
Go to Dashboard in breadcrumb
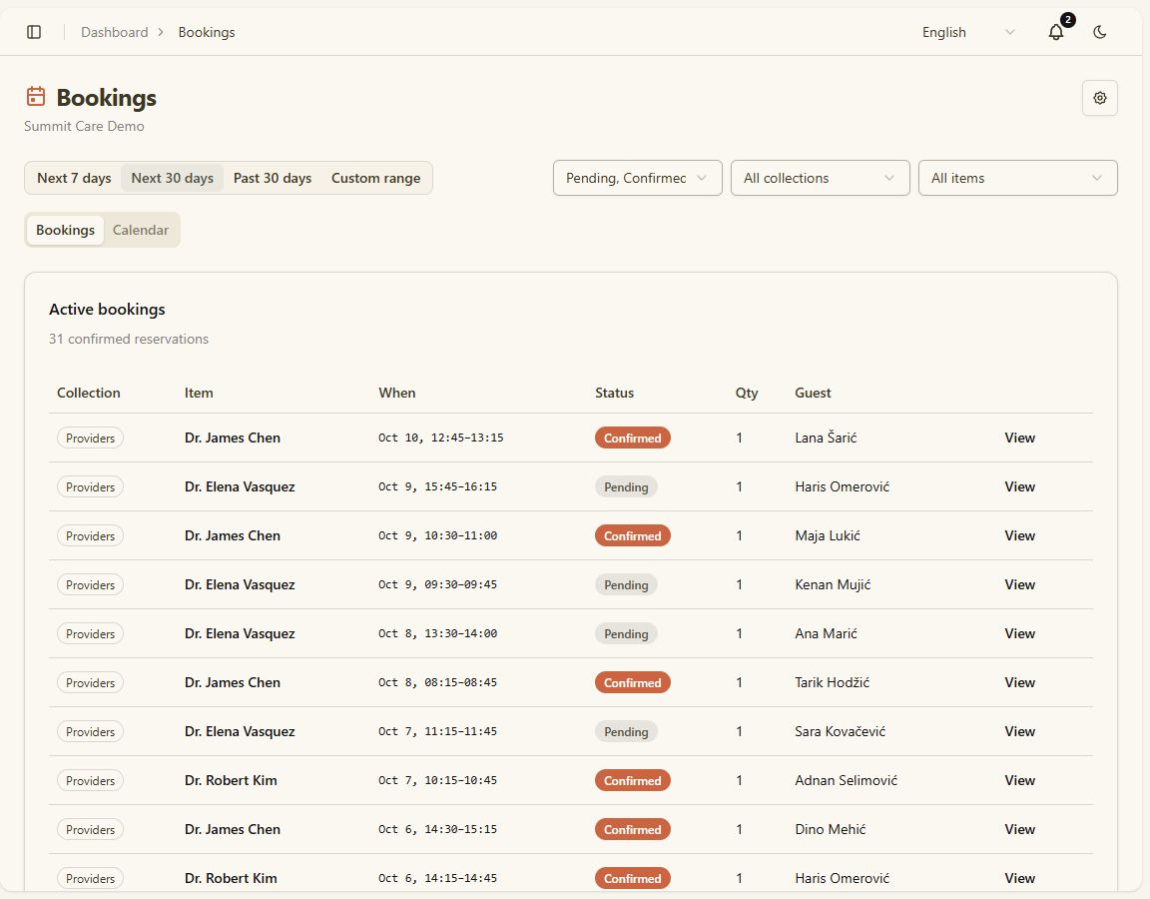tap(115, 32)
